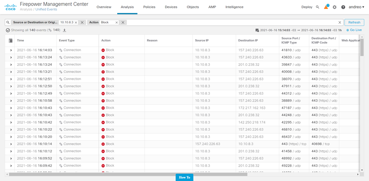Click the Source Port / ICMP Type header
Viewport: 369px width, 181px height.
pyautogui.click(x=291, y=41)
